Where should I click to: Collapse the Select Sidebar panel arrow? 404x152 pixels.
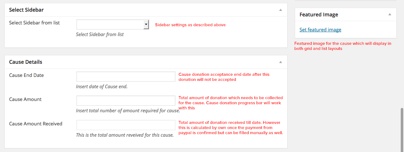280,10
